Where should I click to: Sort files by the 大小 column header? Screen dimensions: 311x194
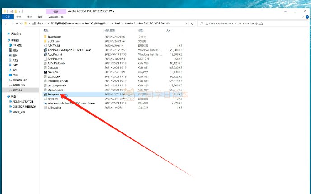[169, 30]
